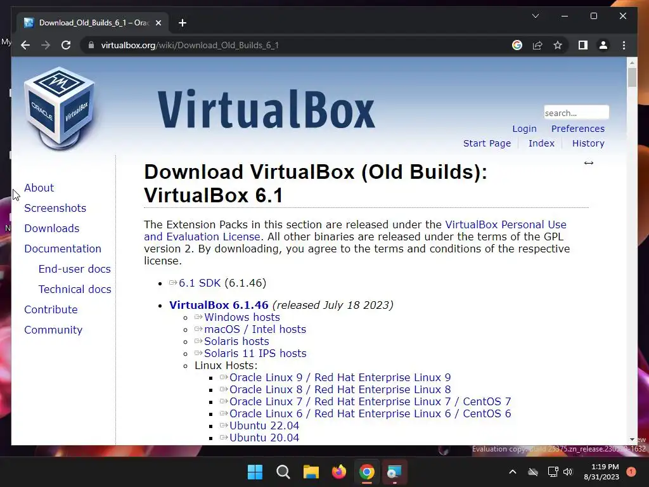Screen dimensions: 649x487
Task: Open tab search chevron in title bar
Action: [x=535, y=16]
